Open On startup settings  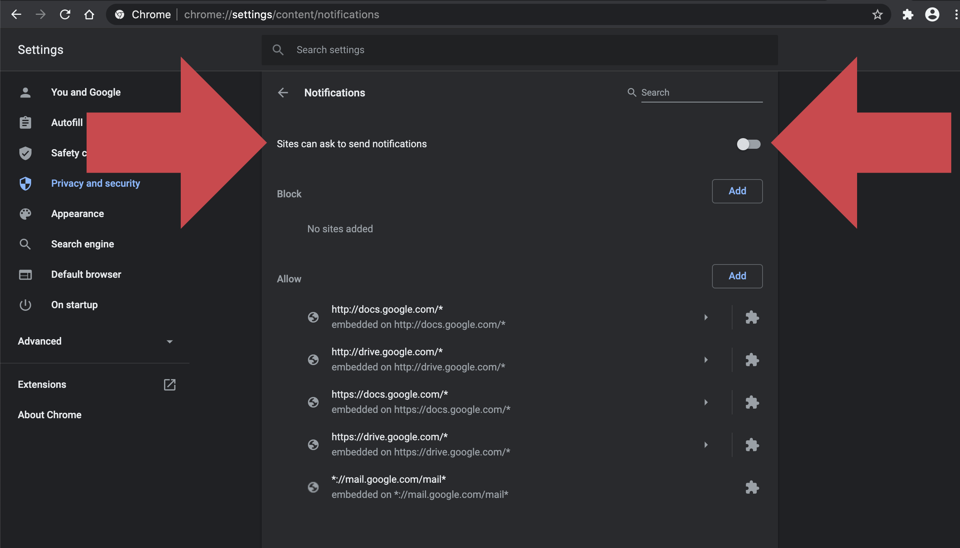coord(74,305)
